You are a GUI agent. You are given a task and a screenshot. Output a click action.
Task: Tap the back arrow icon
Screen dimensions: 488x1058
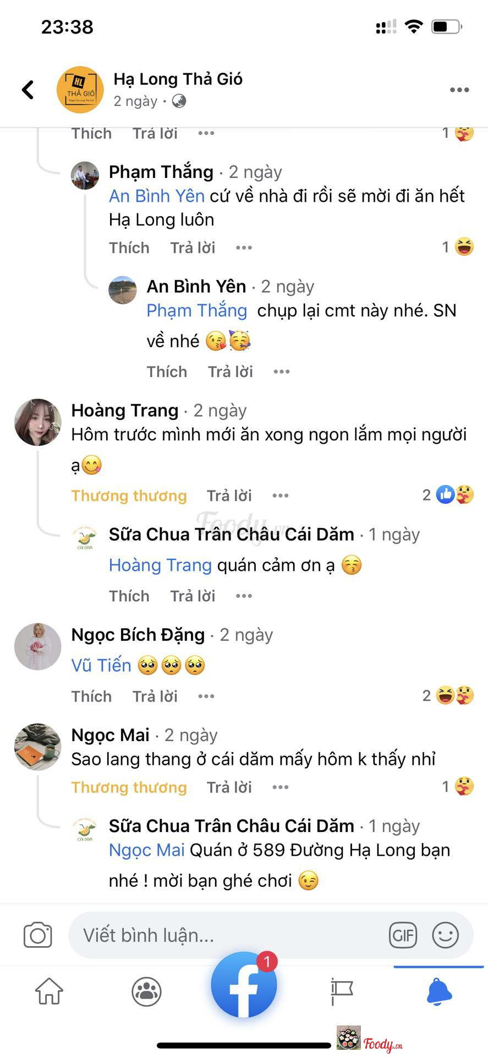tap(28, 90)
